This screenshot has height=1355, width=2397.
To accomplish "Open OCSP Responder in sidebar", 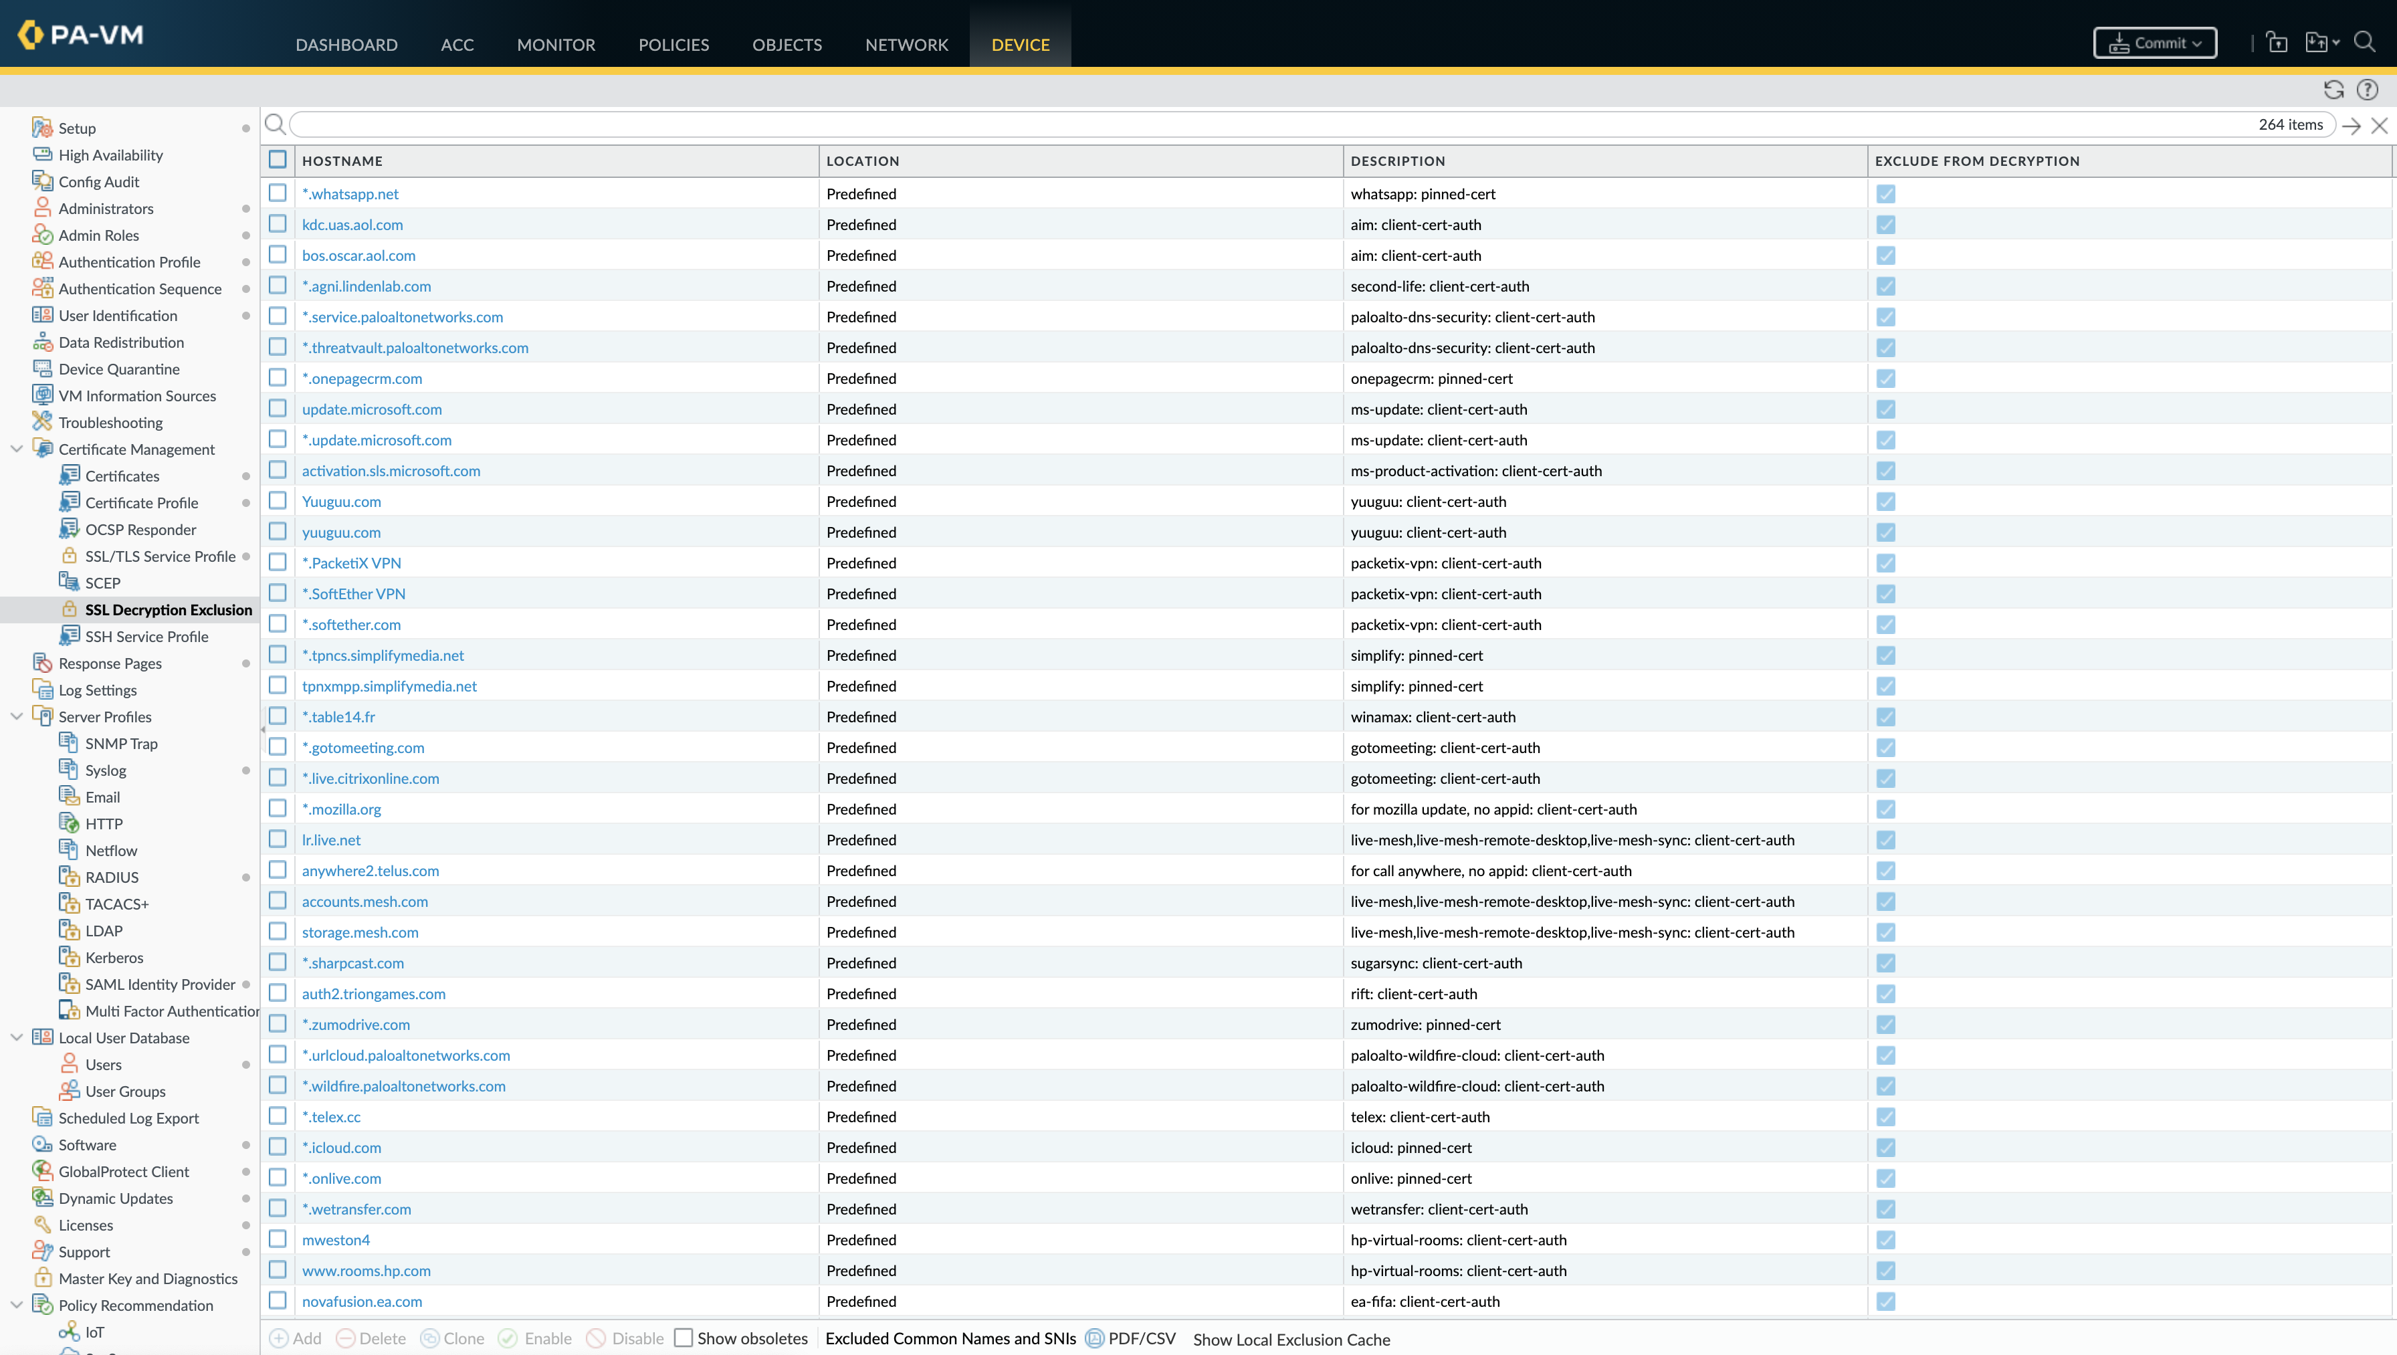I will [x=140, y=530].
